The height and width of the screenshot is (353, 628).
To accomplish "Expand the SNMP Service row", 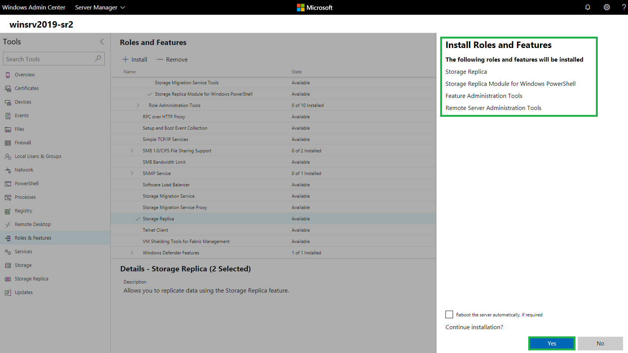I will click(132, 173).
